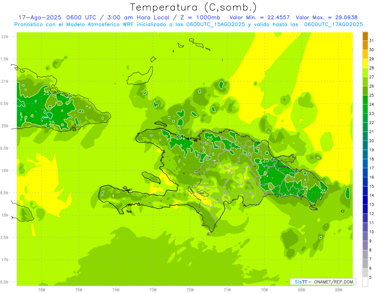This screenshot has height=294, width=380.
Task: Click the deep blue color scale swatch between 13 and 14
Action: click(365, 200)
